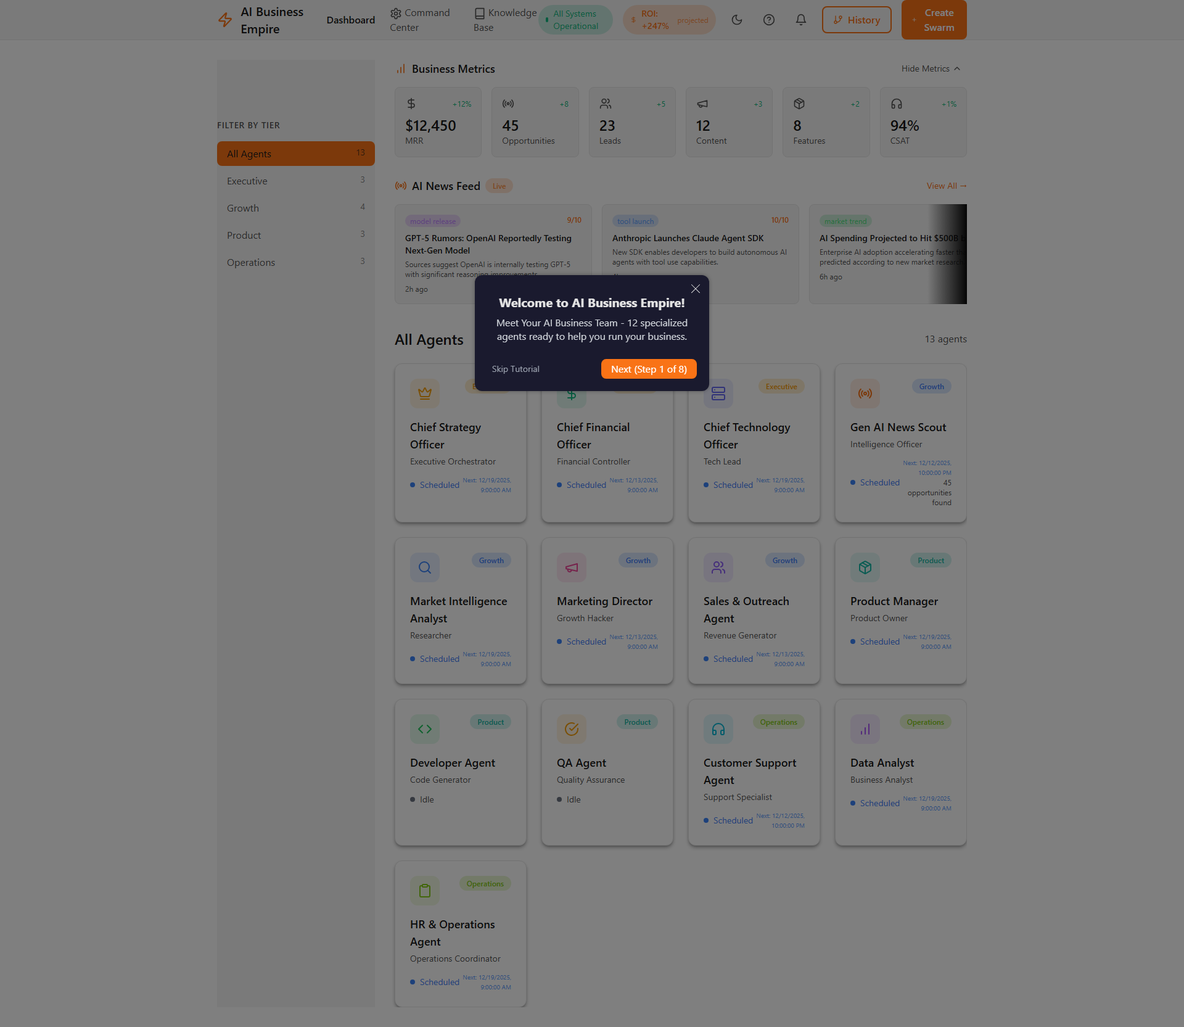Click the 45 Opportunities metric value
The height and width of the screenshot is (1027, 1184).
pos(511,126)
